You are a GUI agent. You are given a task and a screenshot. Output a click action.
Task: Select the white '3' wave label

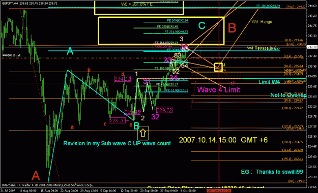[181, 39]
